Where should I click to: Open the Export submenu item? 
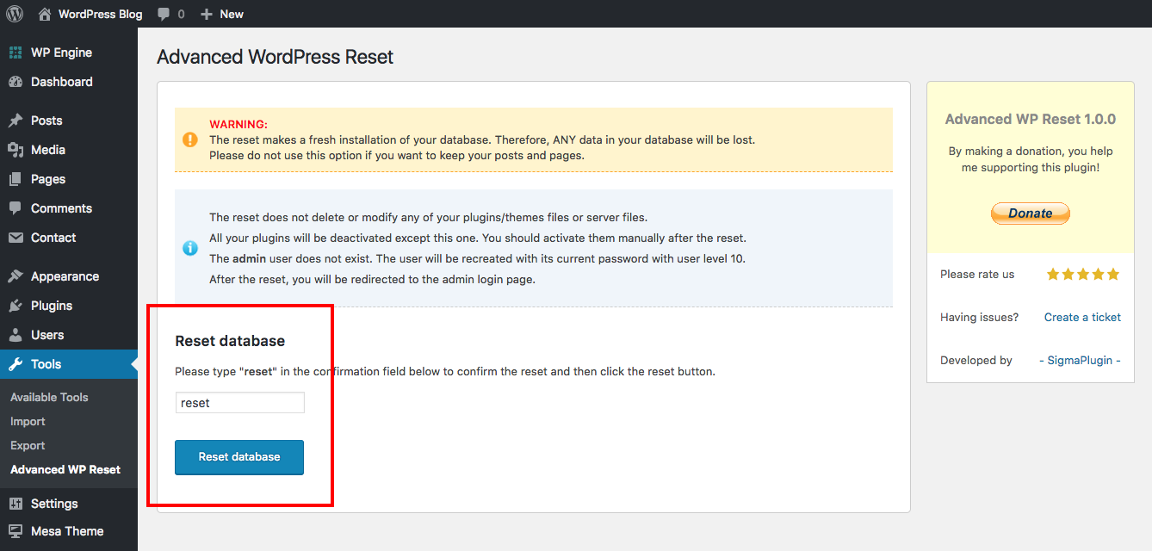tap(28, 445)
